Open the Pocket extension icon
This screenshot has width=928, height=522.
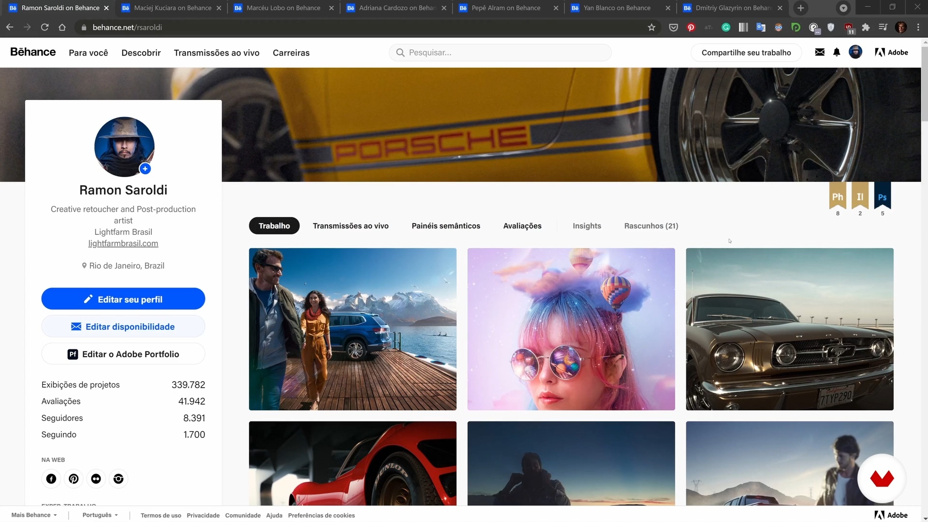click(673, 28)
